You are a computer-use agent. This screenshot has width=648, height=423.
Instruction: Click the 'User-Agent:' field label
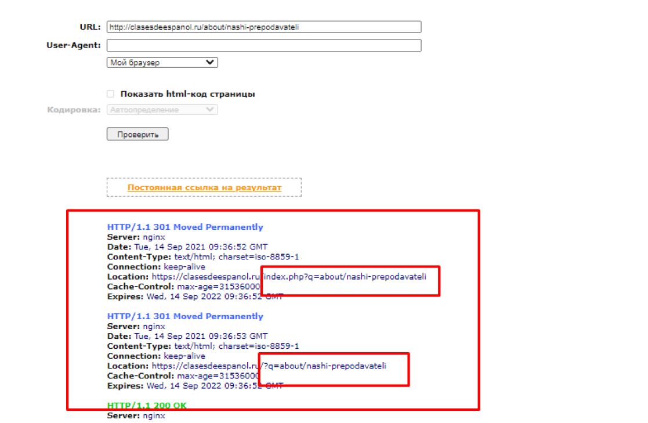pos(73,45)
